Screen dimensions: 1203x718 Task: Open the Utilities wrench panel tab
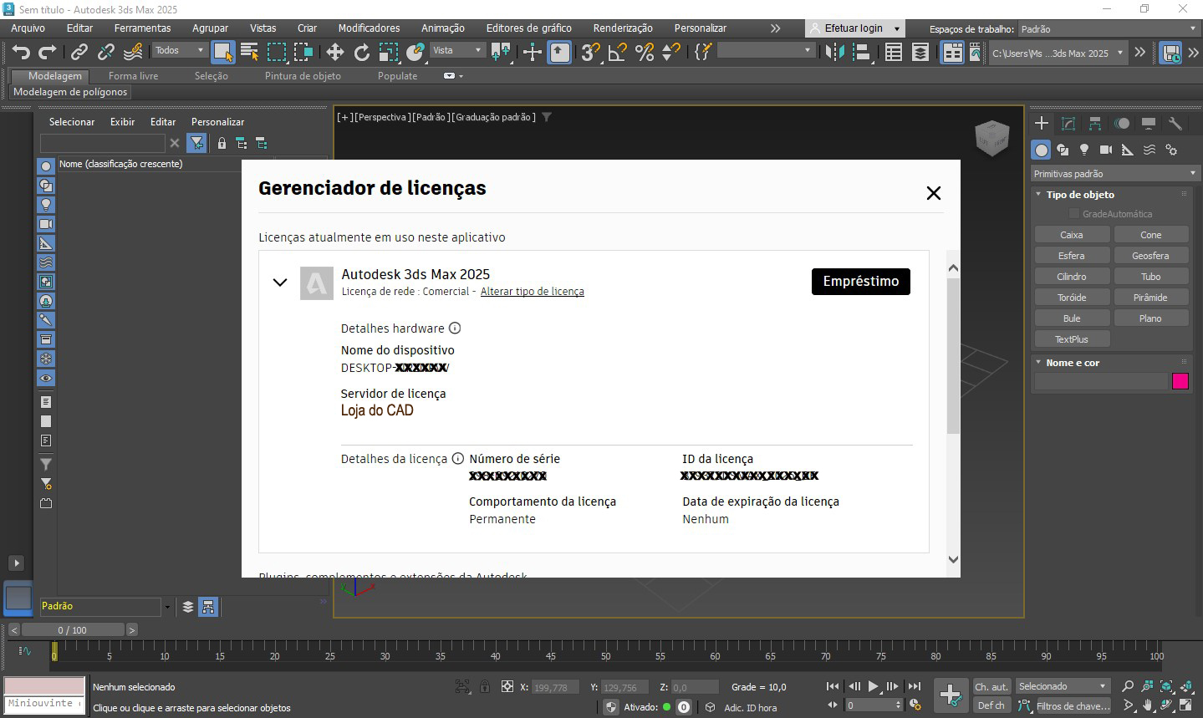tap(1175, 123)
